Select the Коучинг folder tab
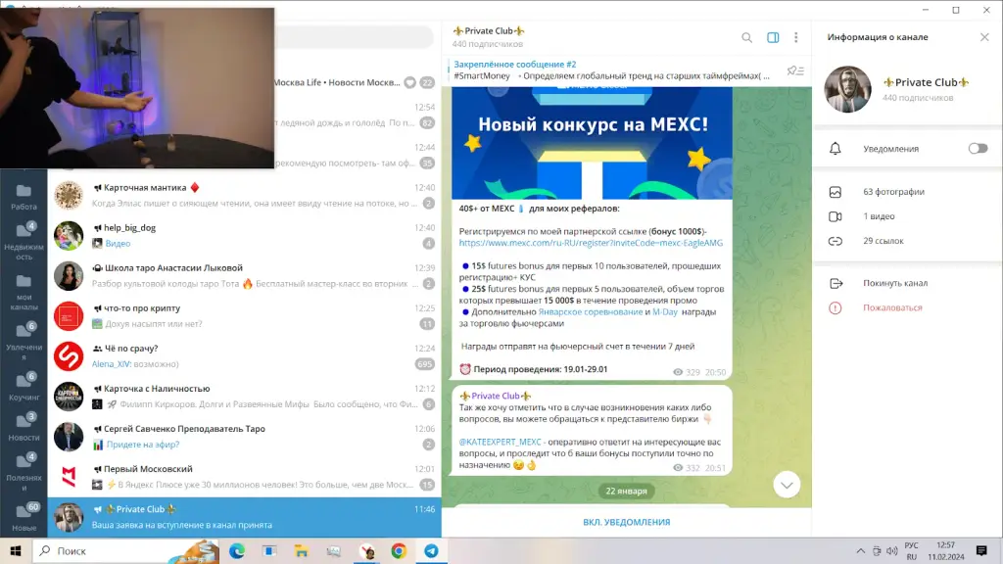This screenshot has width=1003, height=564. tap(24, 387)
